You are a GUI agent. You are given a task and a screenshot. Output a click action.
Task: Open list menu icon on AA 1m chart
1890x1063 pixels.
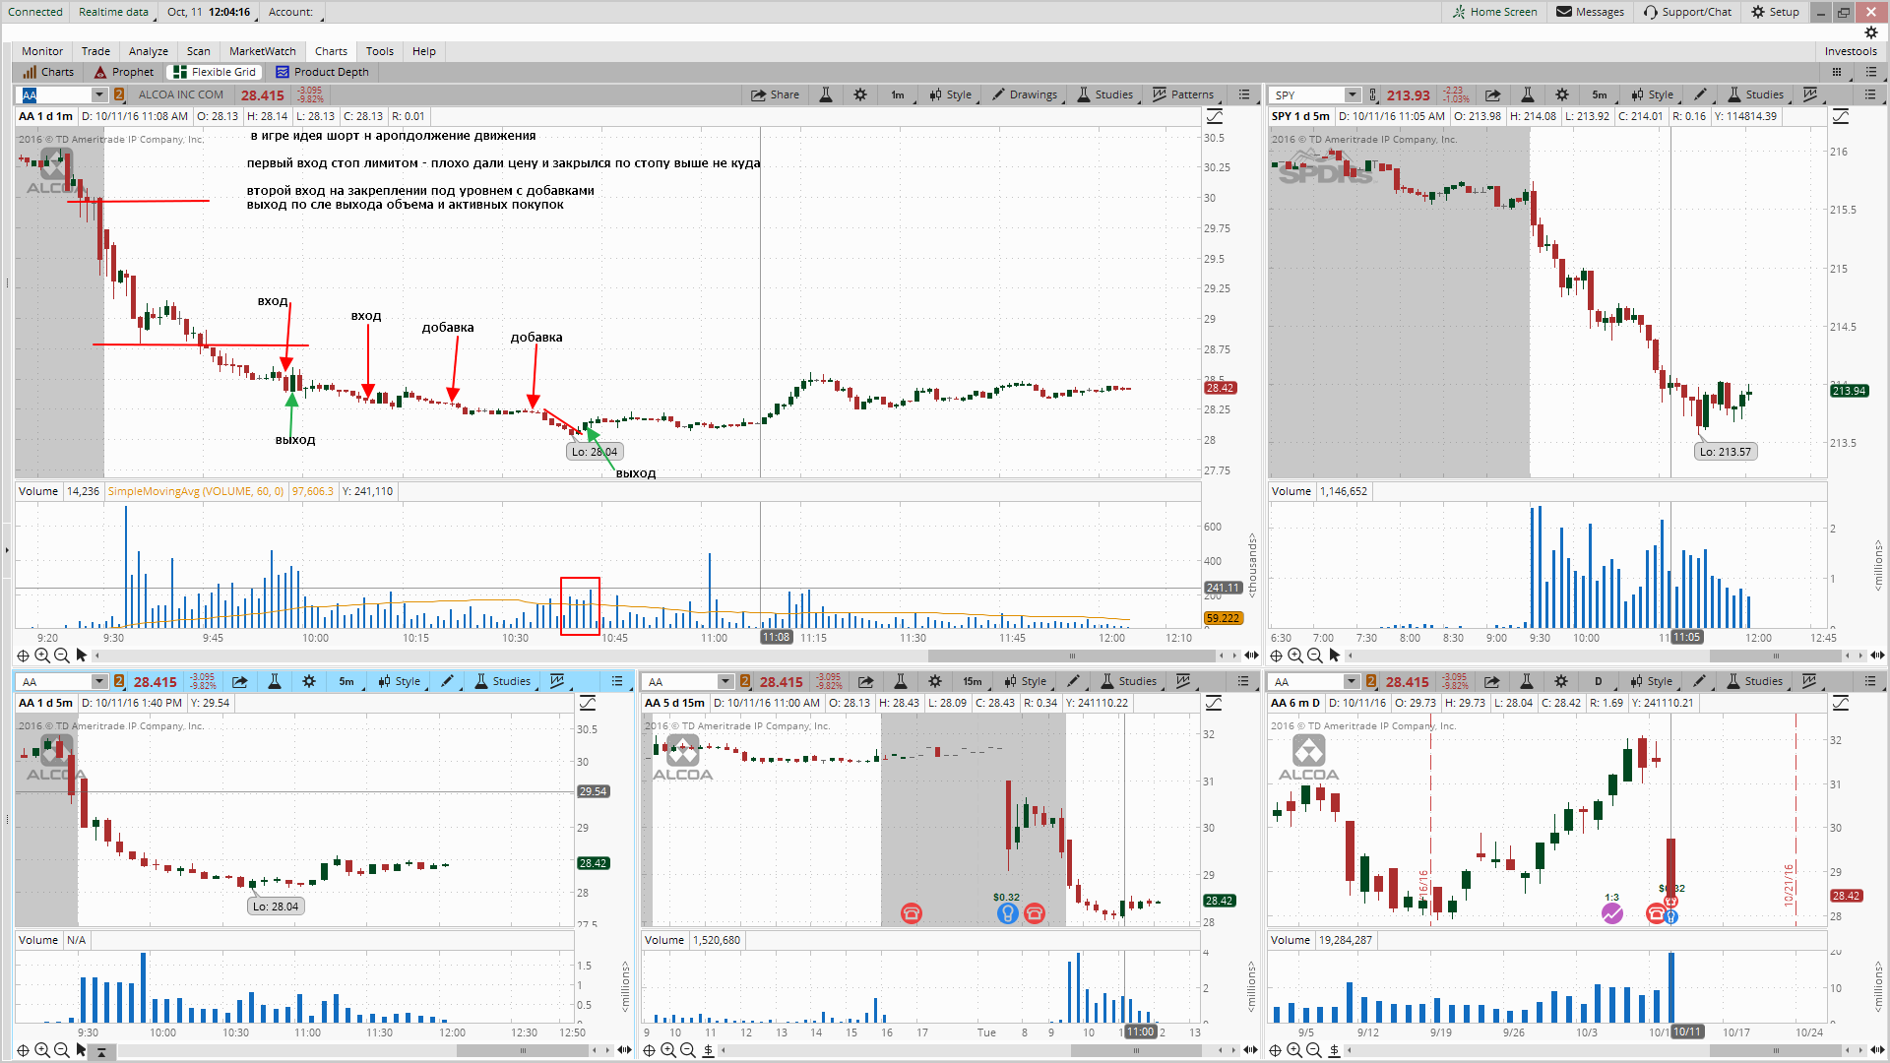pos(1244,94)
